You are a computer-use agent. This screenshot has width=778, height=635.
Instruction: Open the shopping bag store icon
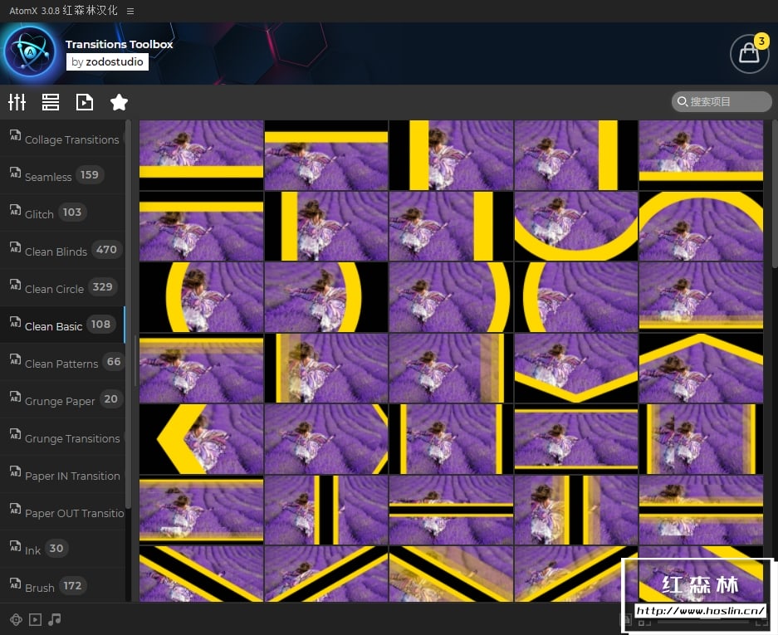(749, 54)
